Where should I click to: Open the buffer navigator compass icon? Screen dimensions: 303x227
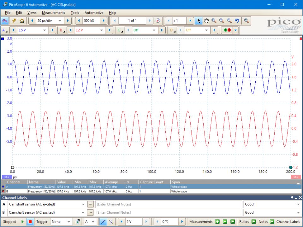[158, 21]
